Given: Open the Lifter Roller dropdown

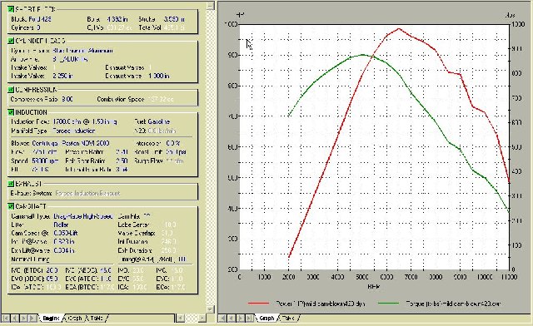Looking at the screenshot, I should click(61, 225).
